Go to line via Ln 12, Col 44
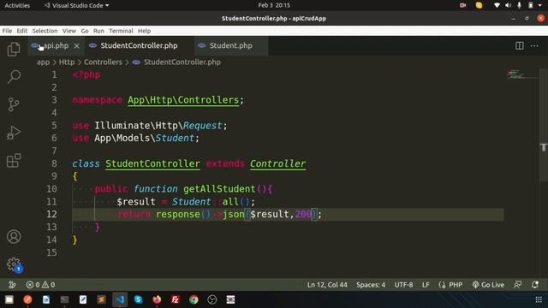 tap(327, 285)
